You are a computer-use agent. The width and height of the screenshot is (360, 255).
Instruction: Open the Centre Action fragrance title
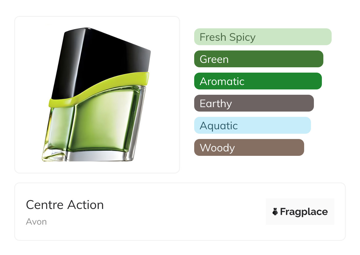65,205
